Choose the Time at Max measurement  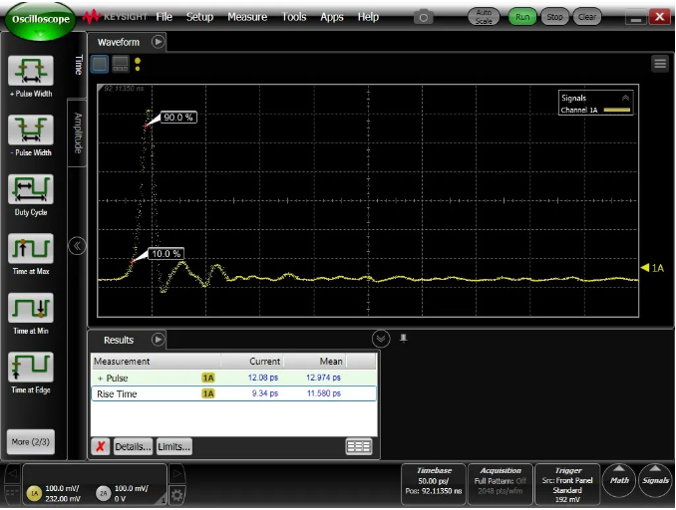[30, 249]
